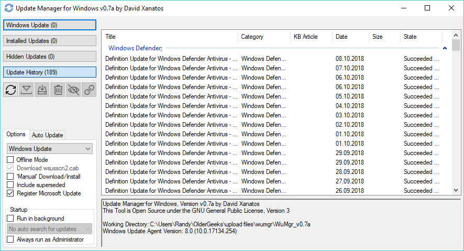Click the Windows Defender group header text
The image size is (464, 251).
pos(135,48)
